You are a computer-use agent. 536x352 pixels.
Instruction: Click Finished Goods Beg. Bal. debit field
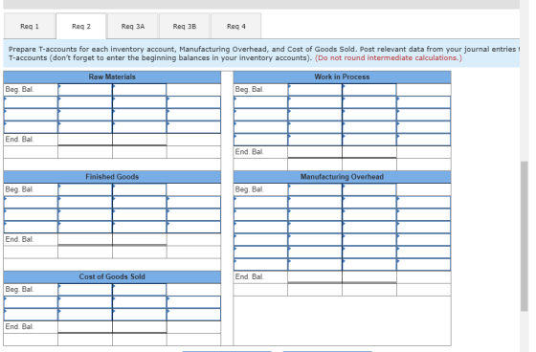[85, 189]
